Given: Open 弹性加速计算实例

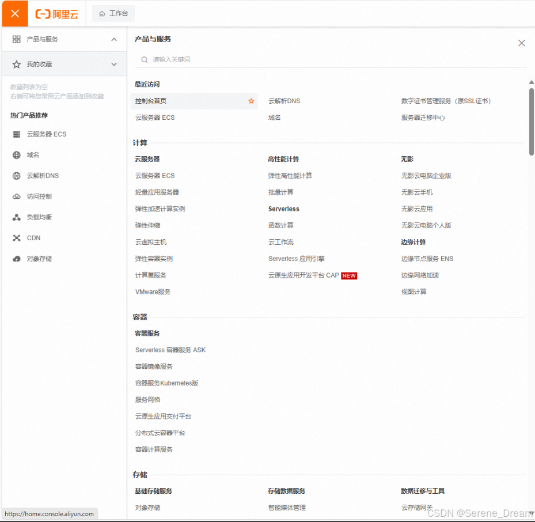Looking at the screenshot, I should pos(160,209).
